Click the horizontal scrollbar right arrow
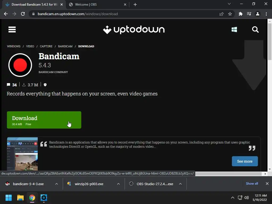 [265, 174]
